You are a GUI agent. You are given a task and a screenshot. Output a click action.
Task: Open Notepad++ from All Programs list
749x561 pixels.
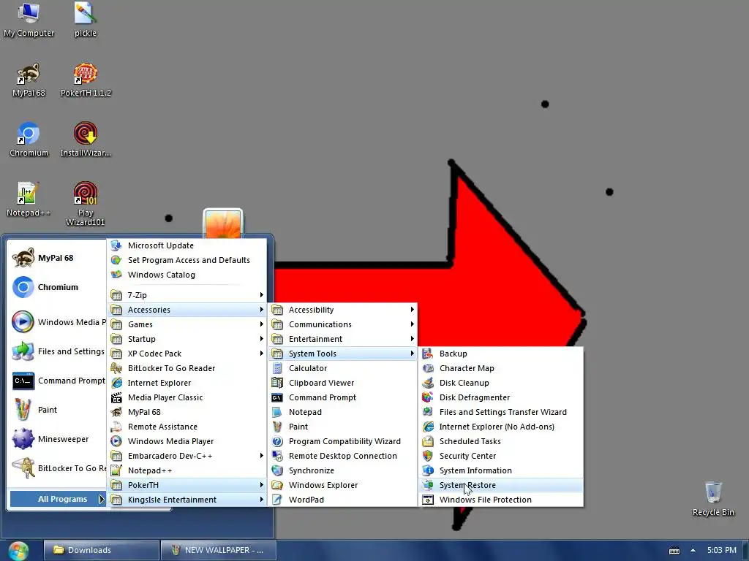click(187, 470)
